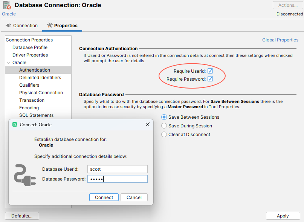Click the plug icon on the Connection tab
This screenshot has height=222, width=304.
click(9, 26)
